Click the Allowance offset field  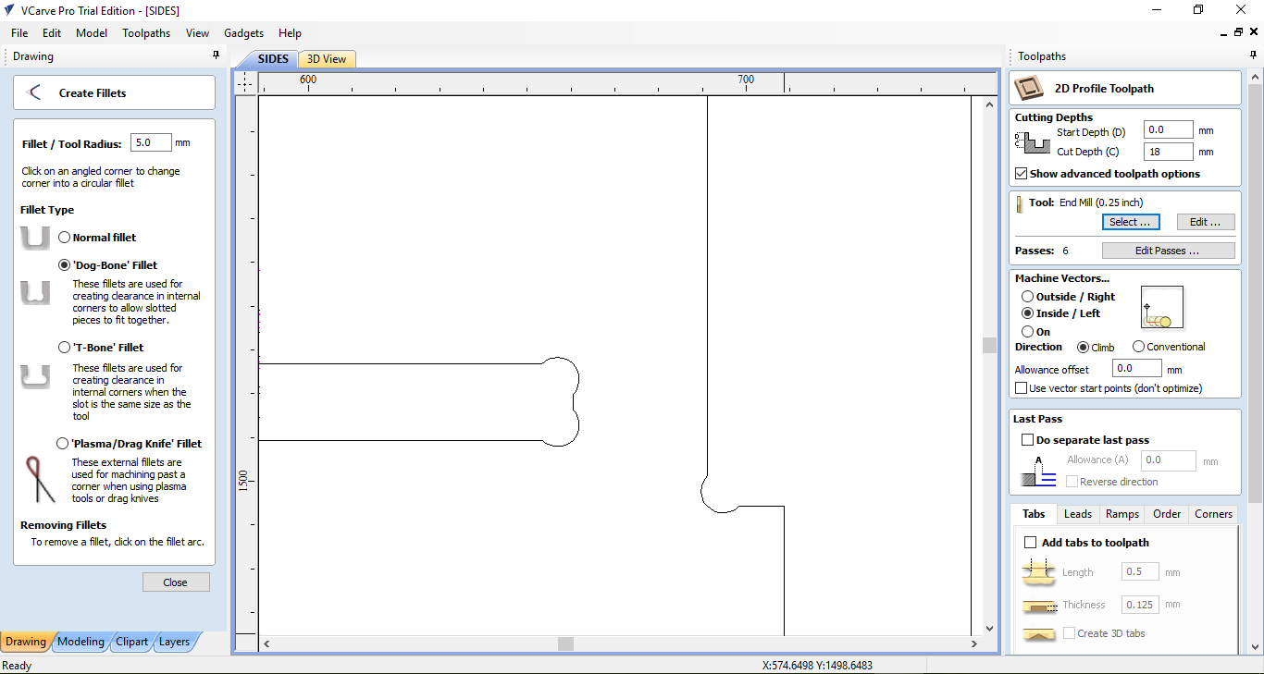coord(1136,369)
